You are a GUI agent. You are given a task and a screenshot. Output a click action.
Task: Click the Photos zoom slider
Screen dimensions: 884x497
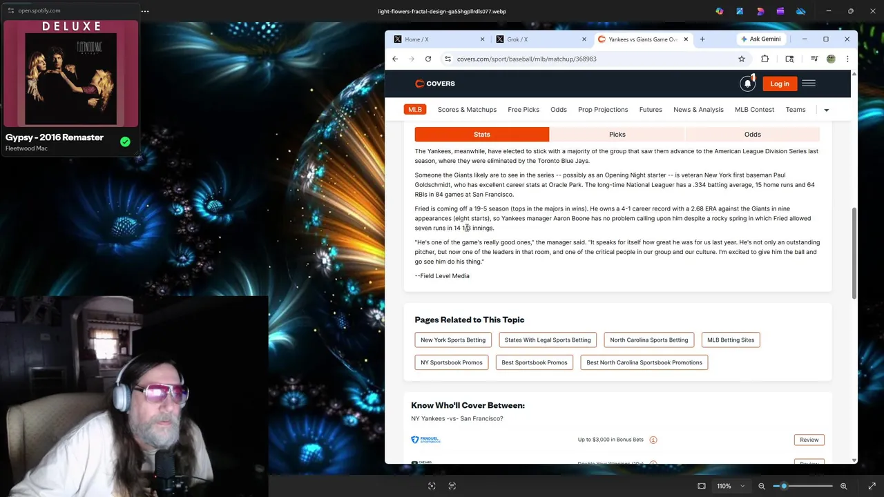tap(803, 486)
